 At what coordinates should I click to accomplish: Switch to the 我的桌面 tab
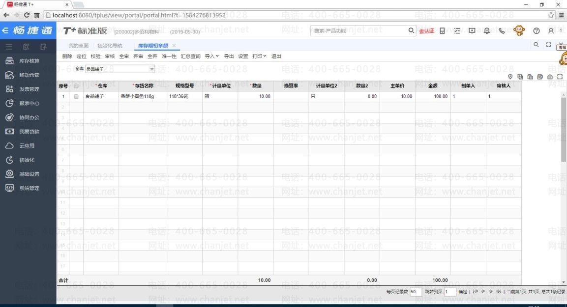[78, 46]
